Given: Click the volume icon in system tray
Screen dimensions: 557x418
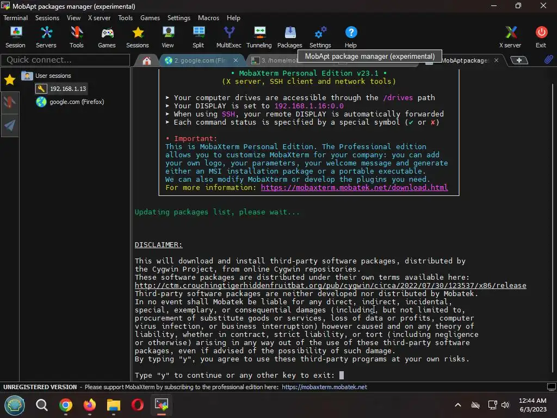Looking at the screenshot, I should [x=505, y=405].
